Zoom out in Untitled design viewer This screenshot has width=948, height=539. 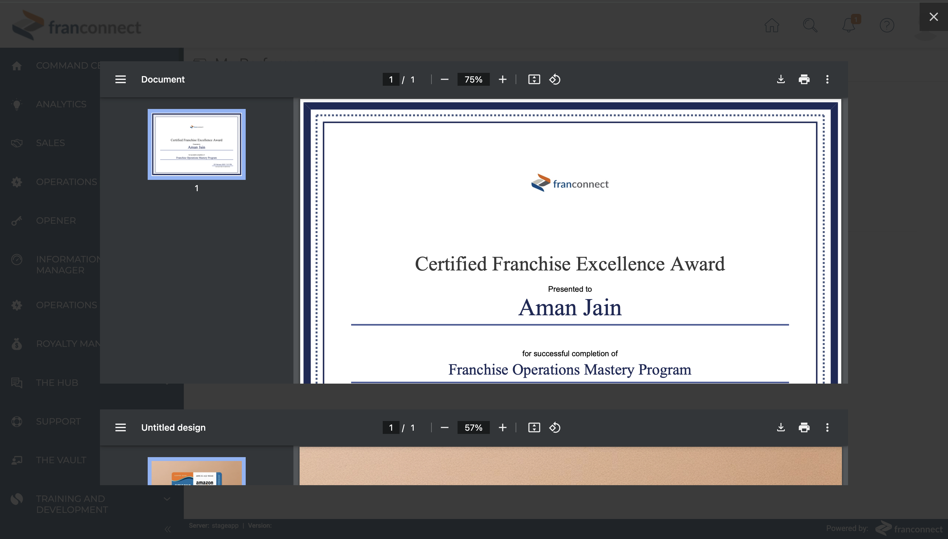tap(445, 427)
